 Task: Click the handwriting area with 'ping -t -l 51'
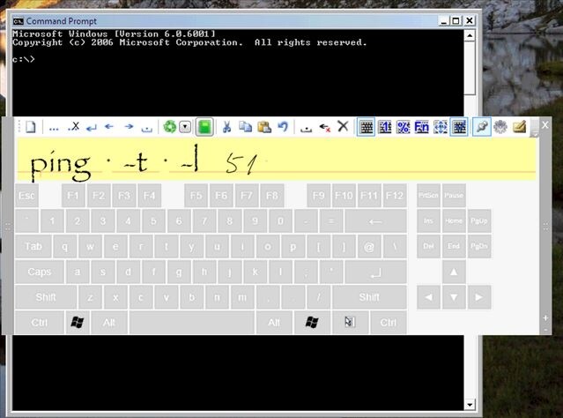pos(277,159)
